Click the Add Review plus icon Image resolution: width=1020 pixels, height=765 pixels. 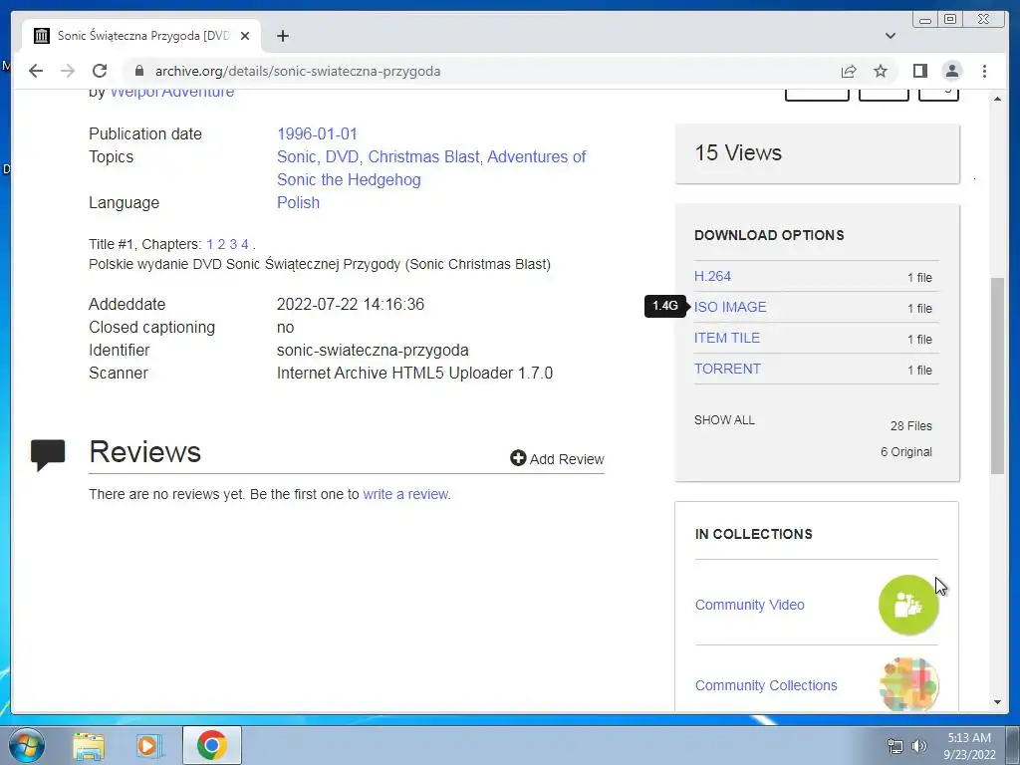click(x=518, y=458)
